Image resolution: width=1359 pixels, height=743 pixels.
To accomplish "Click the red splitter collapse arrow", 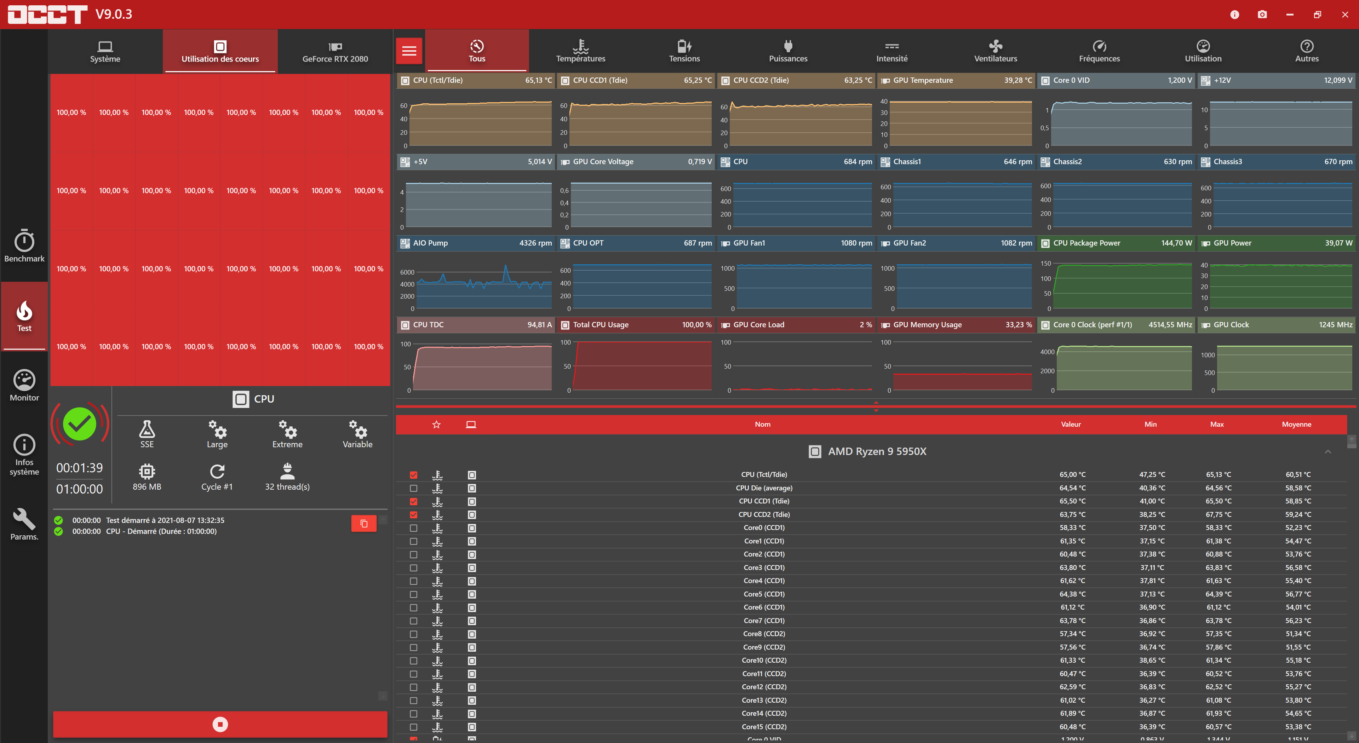I will tap(876, 406).
